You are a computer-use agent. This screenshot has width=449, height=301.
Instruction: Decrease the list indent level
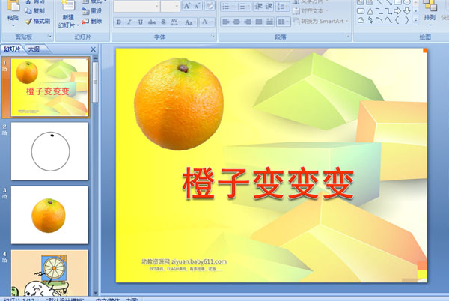click(258, 6)
